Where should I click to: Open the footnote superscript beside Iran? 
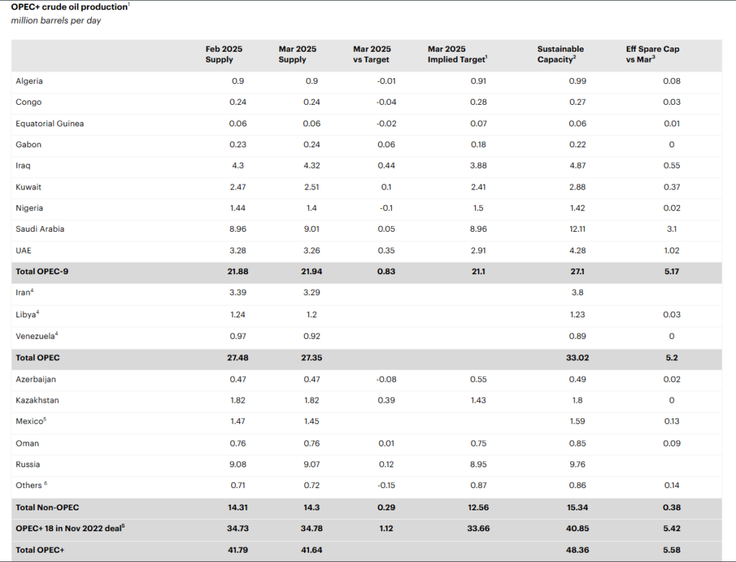click(x=33, y=291)
